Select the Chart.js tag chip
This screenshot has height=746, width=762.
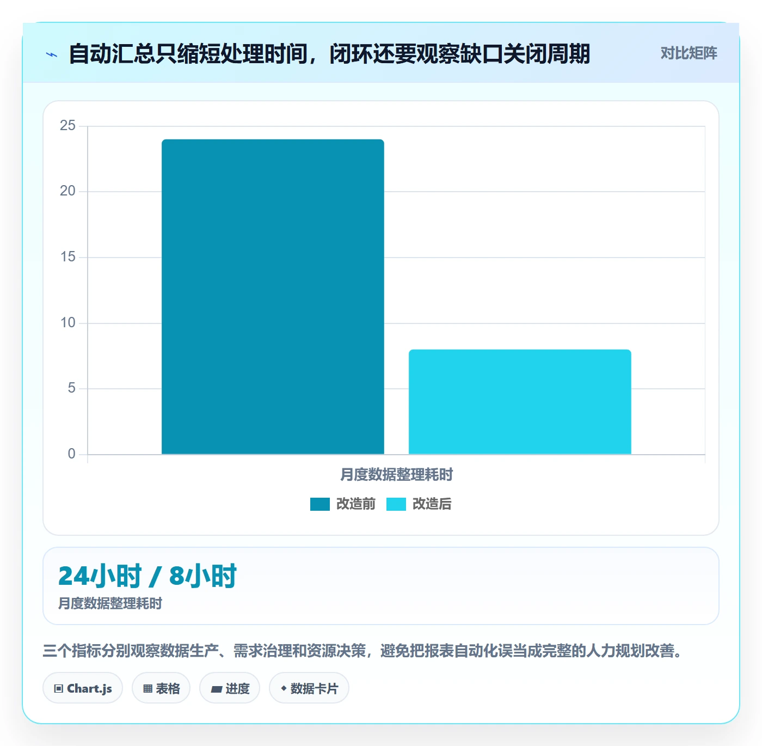pyautogui.click(x=83, y=688)
